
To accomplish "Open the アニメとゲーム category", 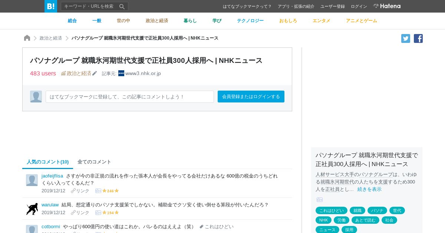I will tap(362, 21).
